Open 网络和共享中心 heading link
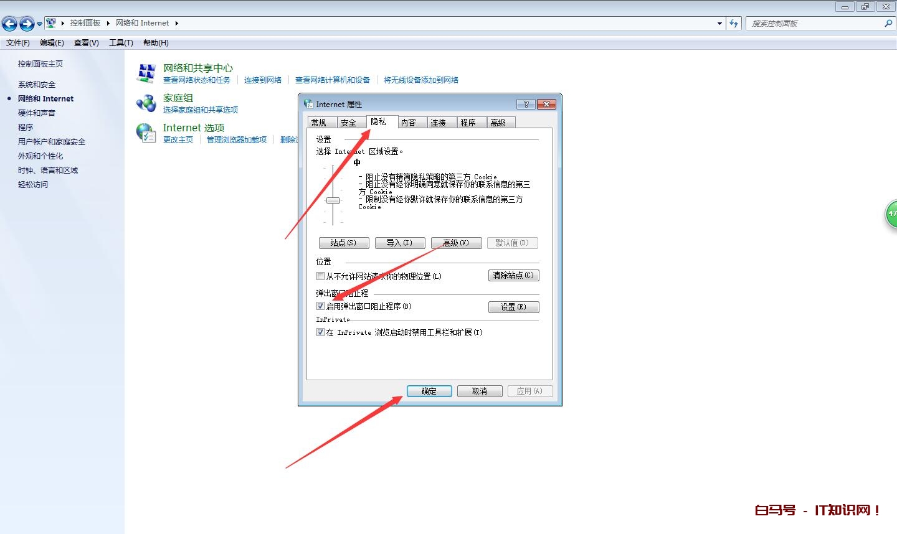 pos(198,68)
